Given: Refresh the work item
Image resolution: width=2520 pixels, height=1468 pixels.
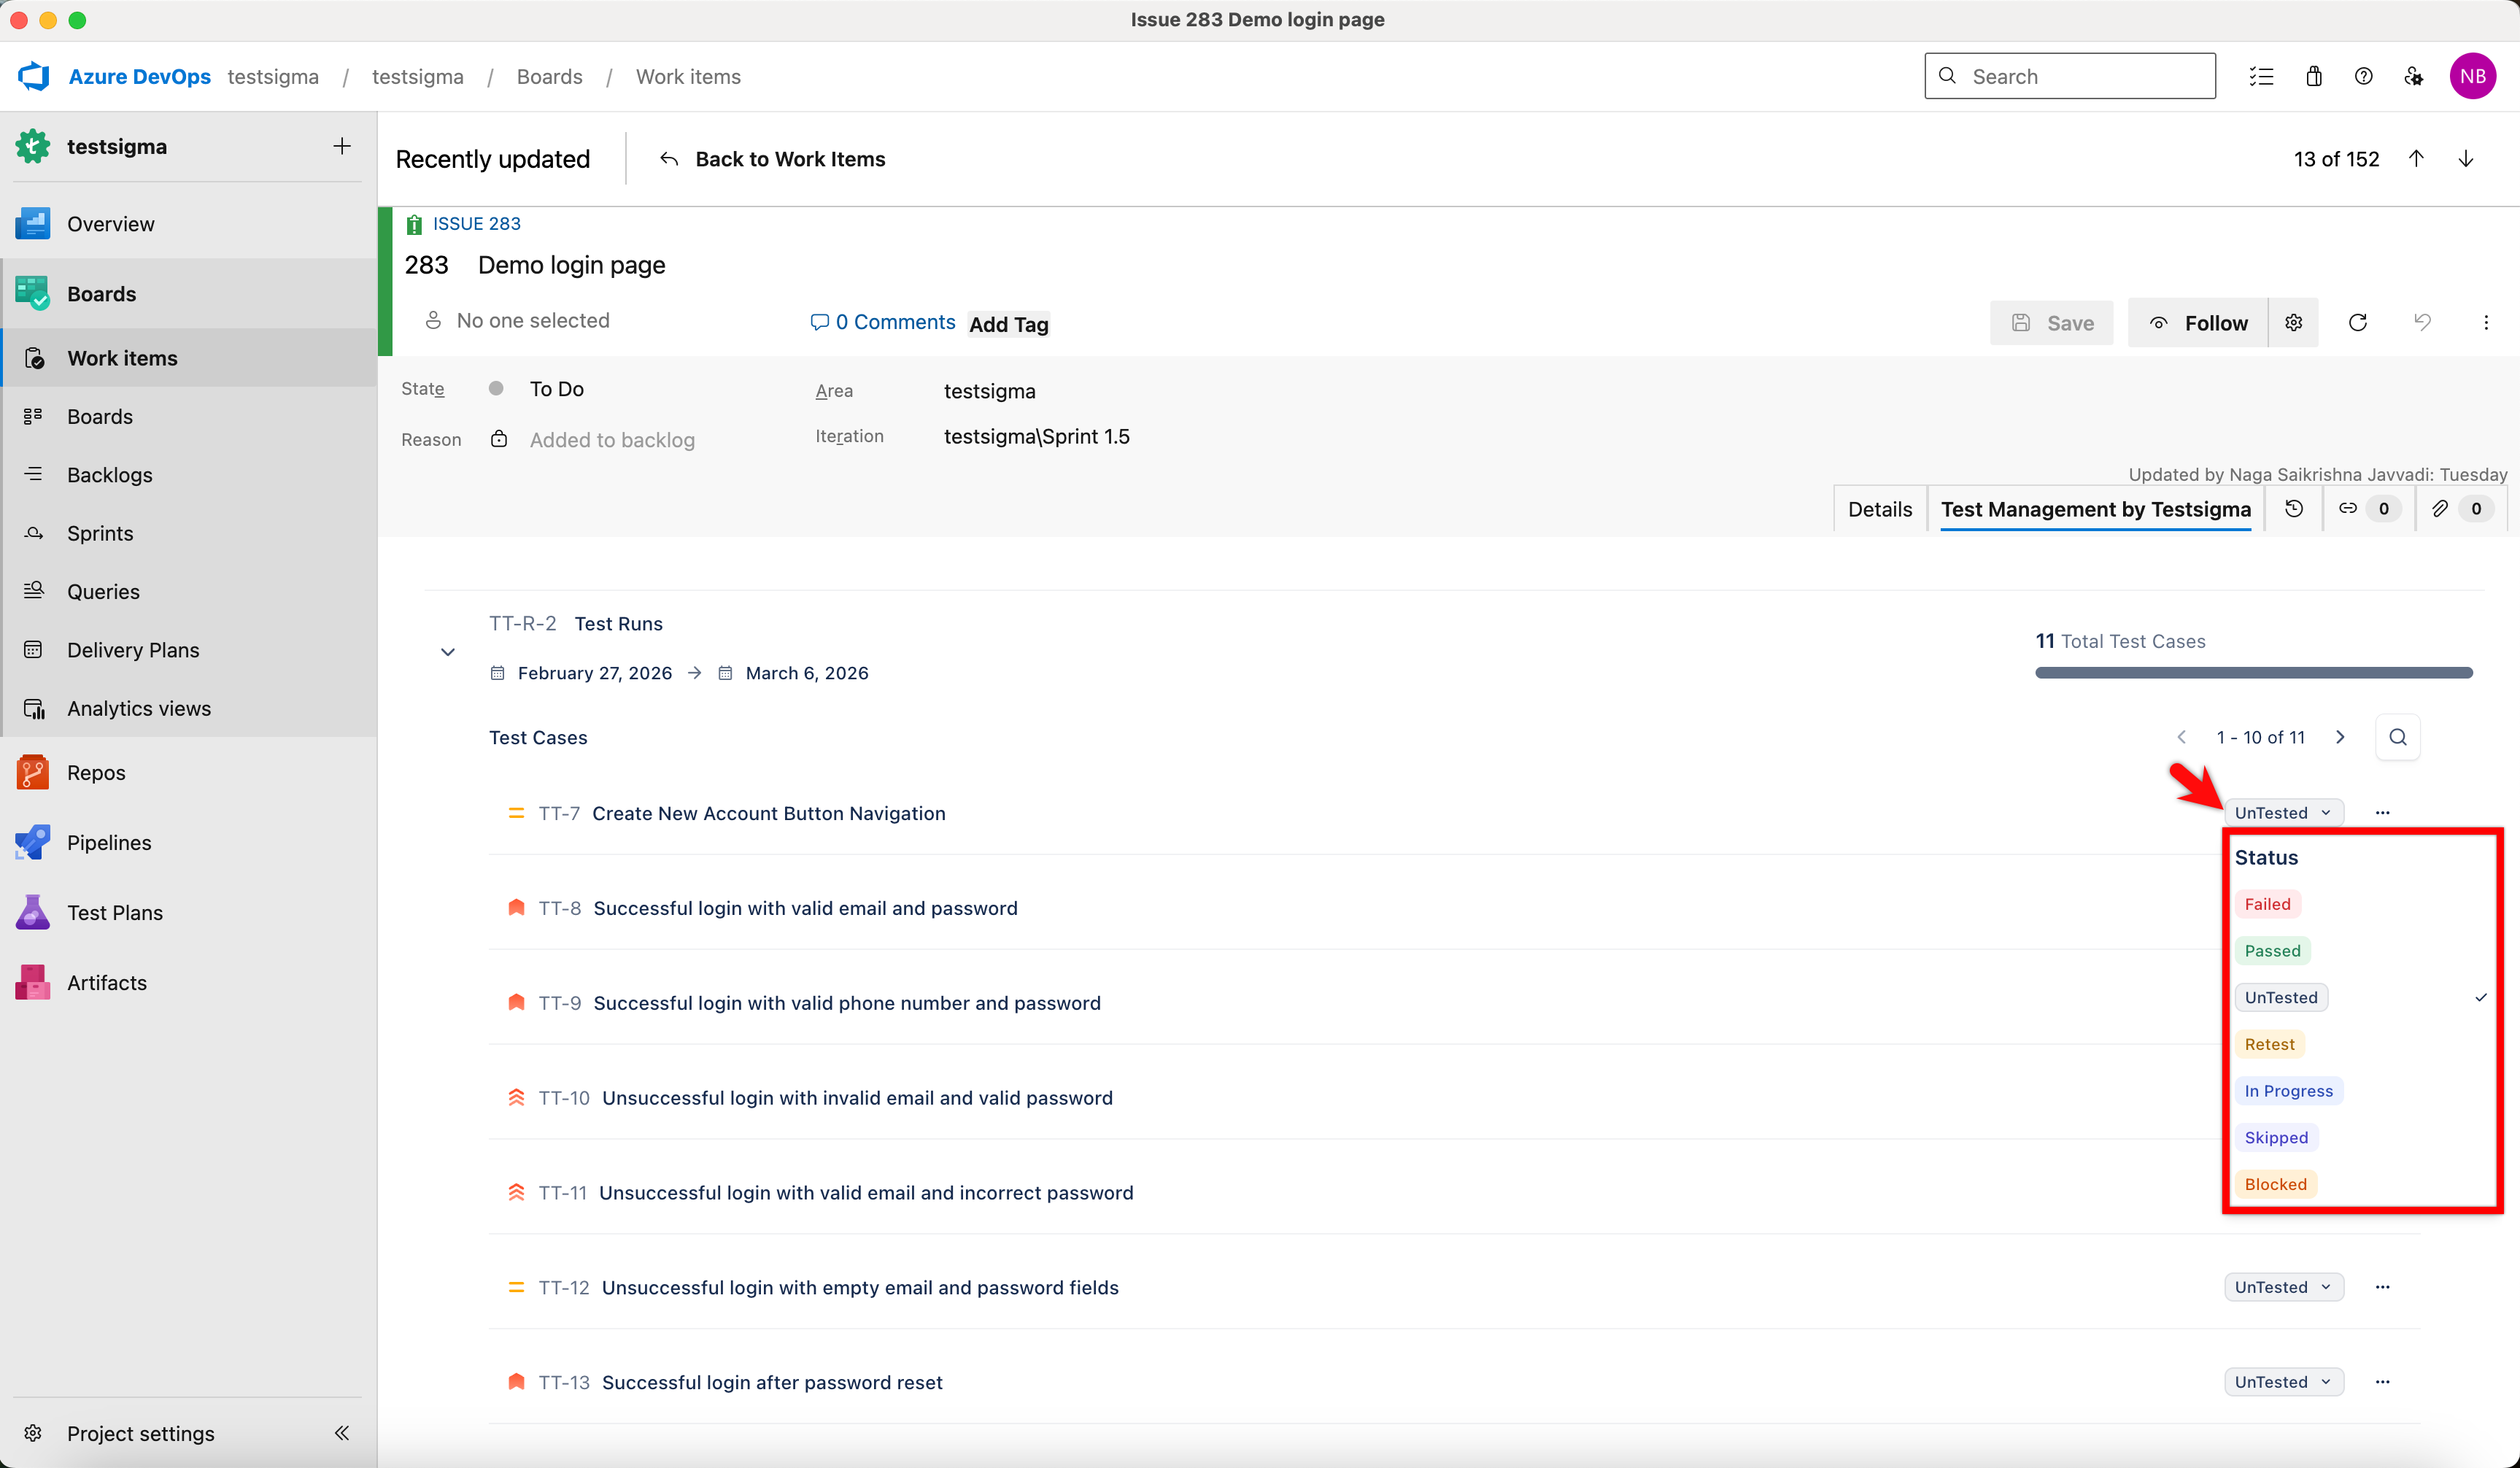Looking at the screenshot, I should tap(2358, 323).
